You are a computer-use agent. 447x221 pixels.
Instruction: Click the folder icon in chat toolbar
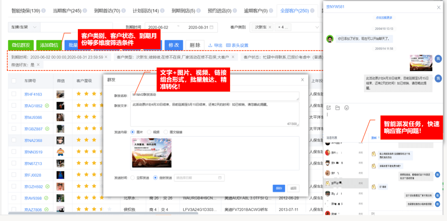click(338, 108)
